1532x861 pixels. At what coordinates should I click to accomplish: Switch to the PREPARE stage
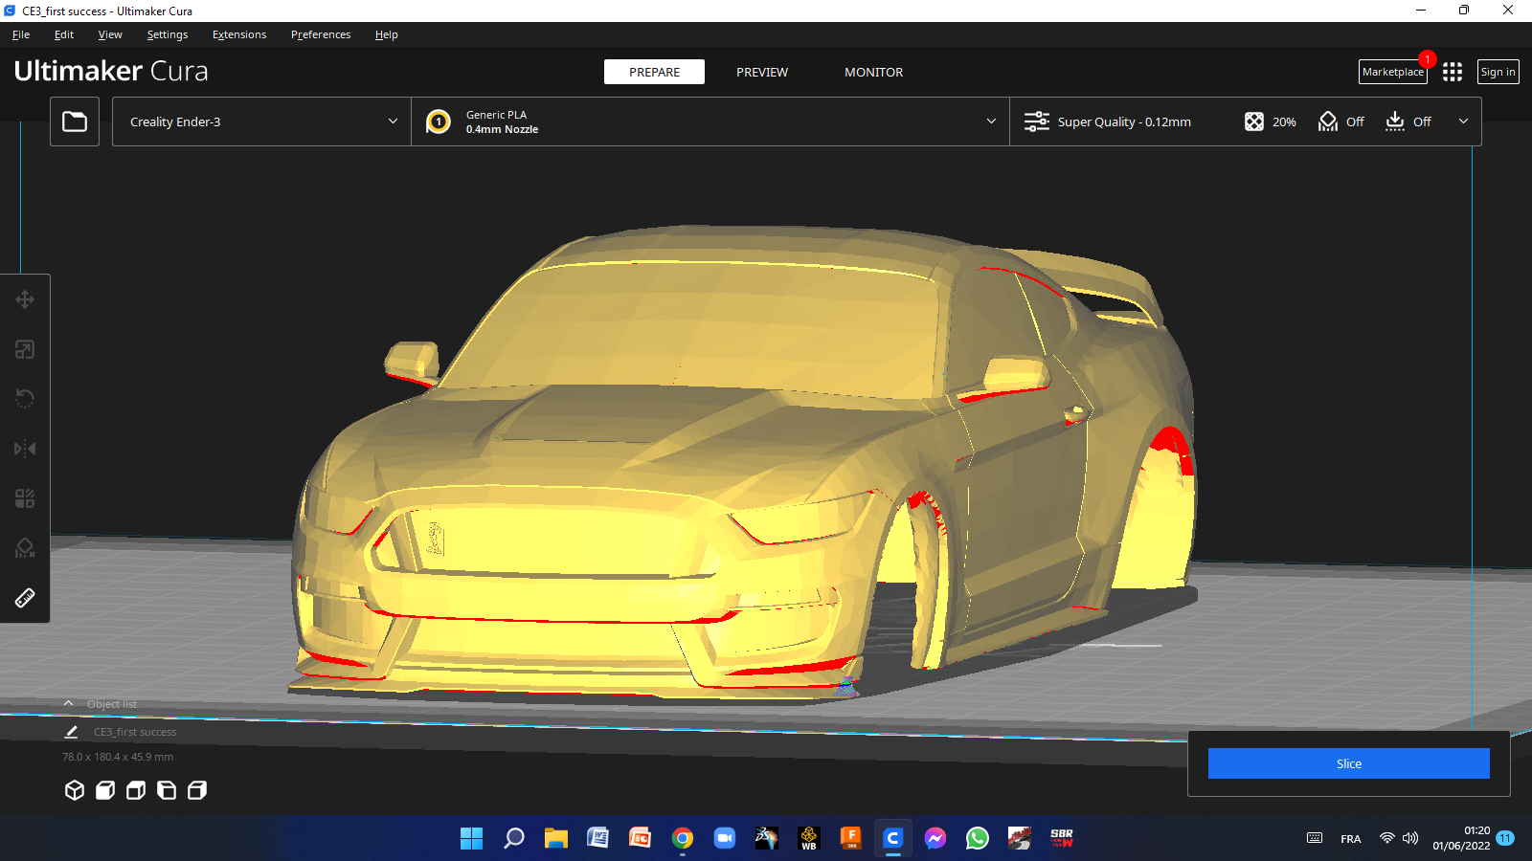654,72
